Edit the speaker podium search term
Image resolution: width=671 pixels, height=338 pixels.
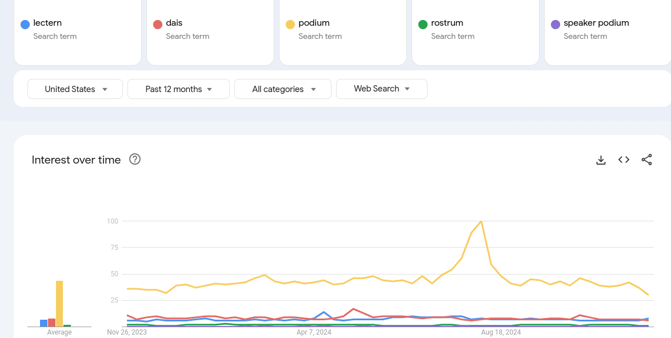click(x=596, y=23)
